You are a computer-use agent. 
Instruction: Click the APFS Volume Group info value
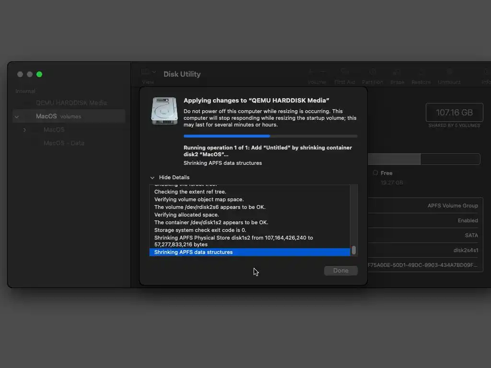[x=453, y=206]
